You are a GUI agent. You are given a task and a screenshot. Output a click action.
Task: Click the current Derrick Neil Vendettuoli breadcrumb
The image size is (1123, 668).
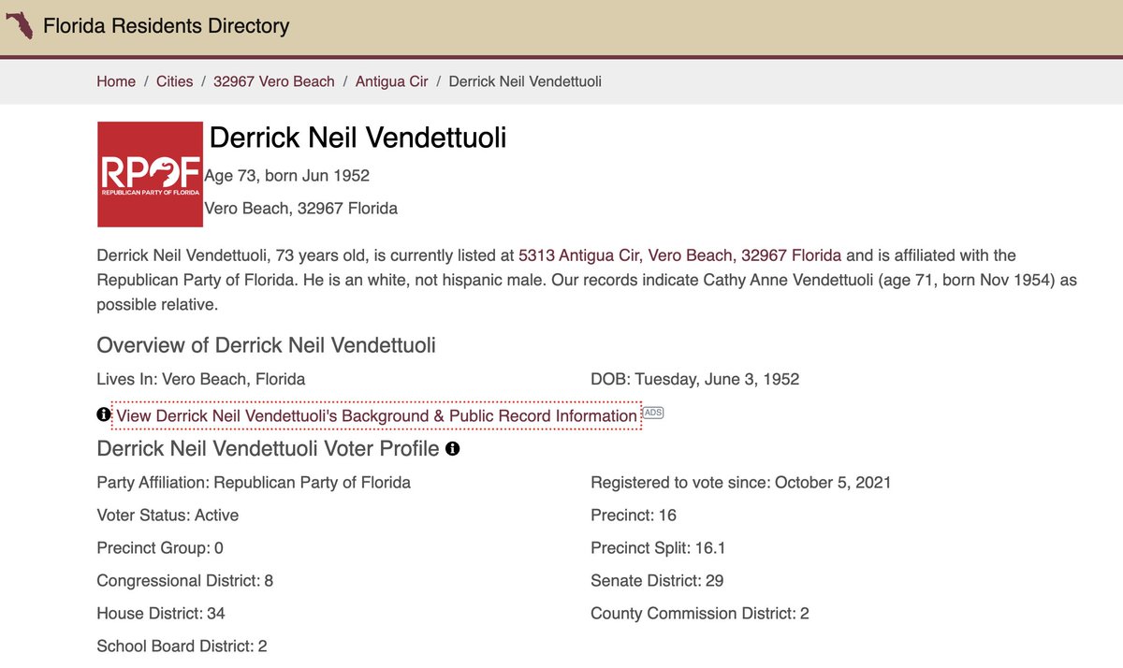pyautogui.click(x=525, y=81)
